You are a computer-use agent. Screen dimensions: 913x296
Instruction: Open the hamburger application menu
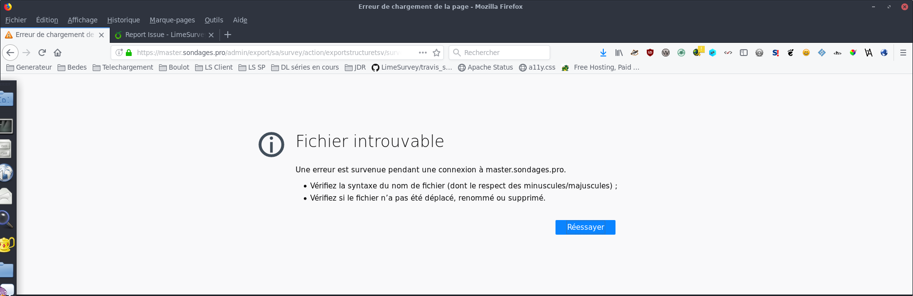[x=903, y=53]
